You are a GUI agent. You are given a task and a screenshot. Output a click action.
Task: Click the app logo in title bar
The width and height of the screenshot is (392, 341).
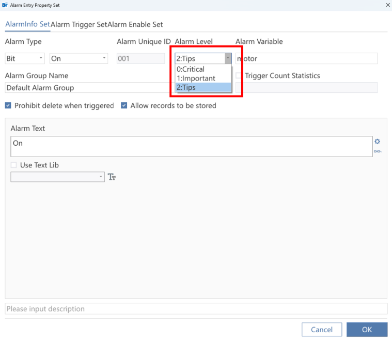[5, 5]
